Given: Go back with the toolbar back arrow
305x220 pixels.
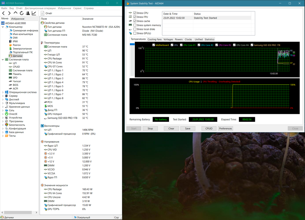Looking at the screenshot, I should pyautogui.click(x=3, y=13).
